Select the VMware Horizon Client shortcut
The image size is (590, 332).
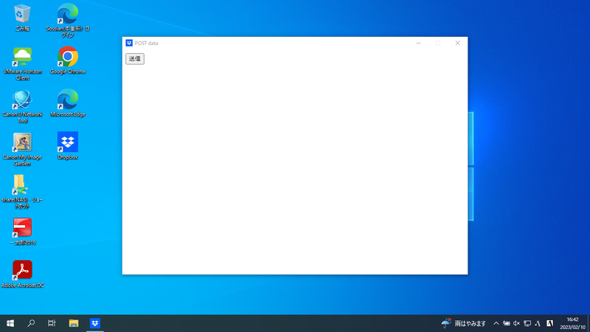[22, 58]
